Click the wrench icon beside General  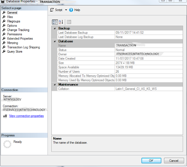(4, 12)
